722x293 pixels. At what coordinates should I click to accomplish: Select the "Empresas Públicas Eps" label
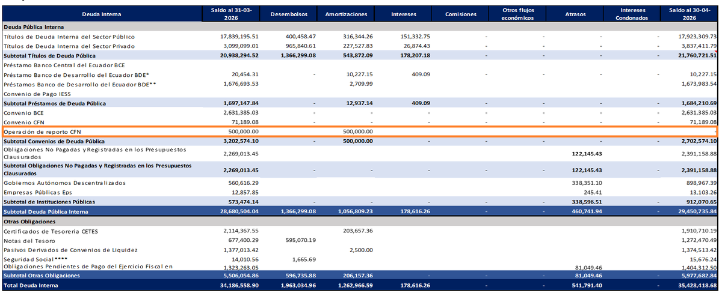coord(39,192)
